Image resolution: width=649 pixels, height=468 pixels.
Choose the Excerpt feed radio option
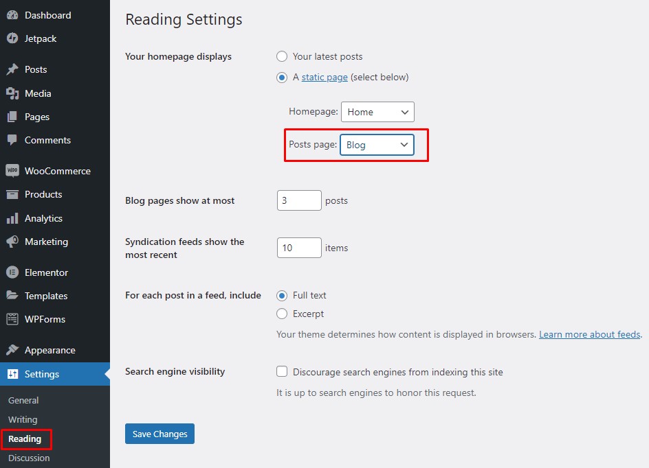click(x=282, y=314)
